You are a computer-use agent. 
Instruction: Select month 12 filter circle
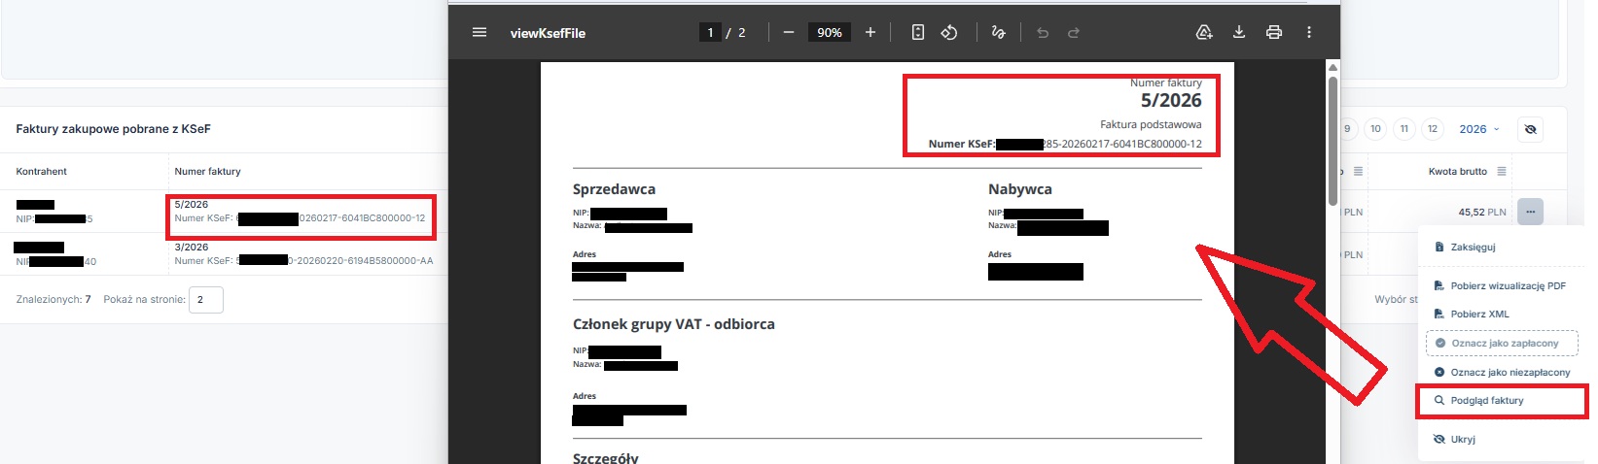(1432, 129)
